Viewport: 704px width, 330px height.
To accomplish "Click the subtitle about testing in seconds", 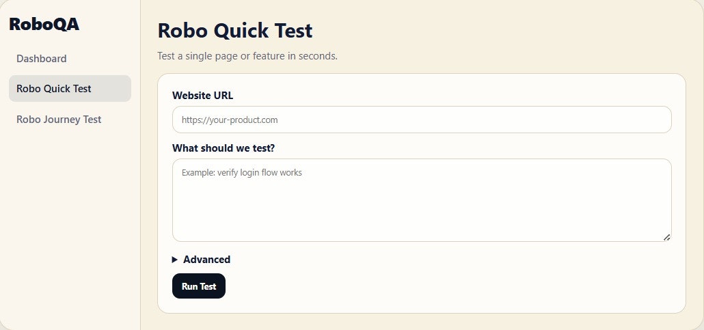I will pyautogui.click(x=247, y=56).
